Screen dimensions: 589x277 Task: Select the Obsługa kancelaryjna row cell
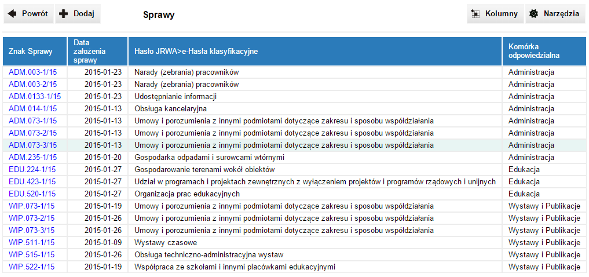click(x=171, y=109)
